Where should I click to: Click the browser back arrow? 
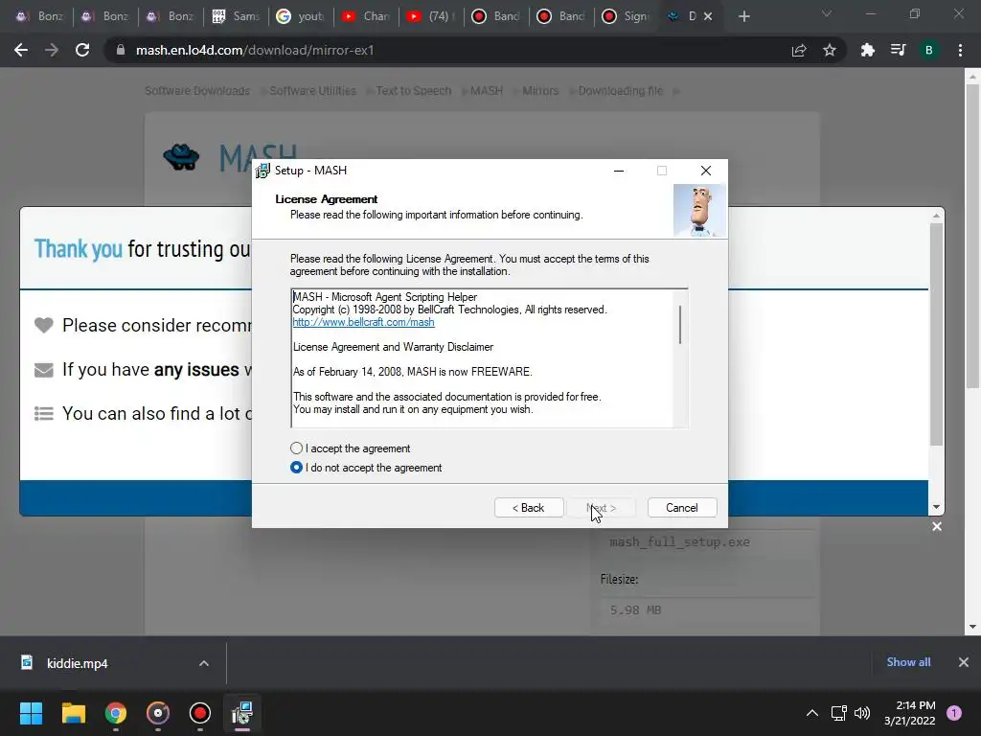tap(21, 50)
